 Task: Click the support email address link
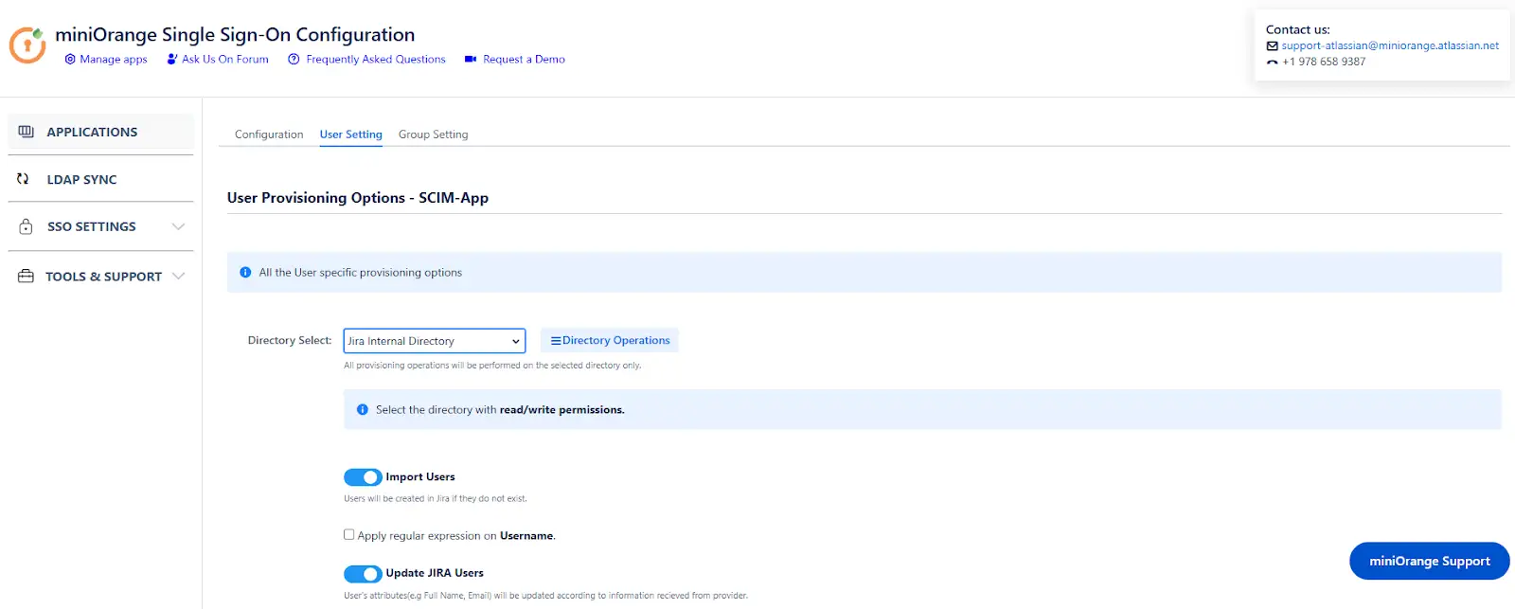pos(1390,45)
